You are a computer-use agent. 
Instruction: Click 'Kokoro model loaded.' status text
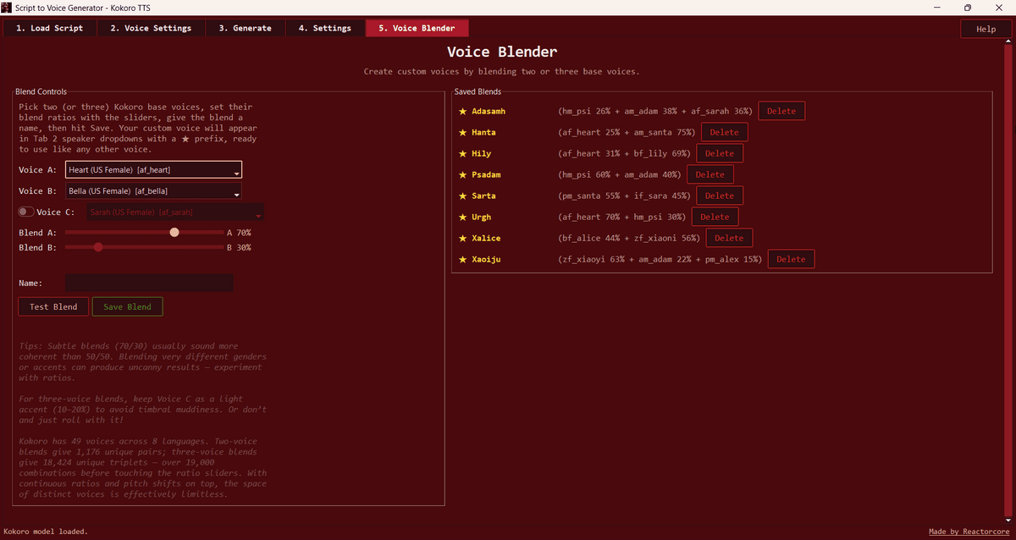[x=46, y=532]
